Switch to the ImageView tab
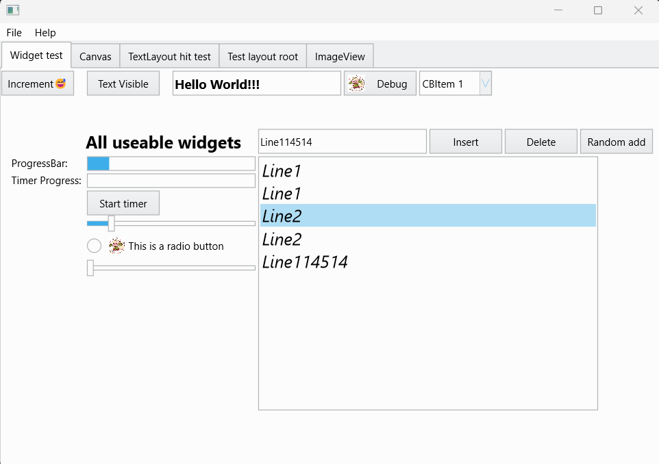 pos(340,56)
